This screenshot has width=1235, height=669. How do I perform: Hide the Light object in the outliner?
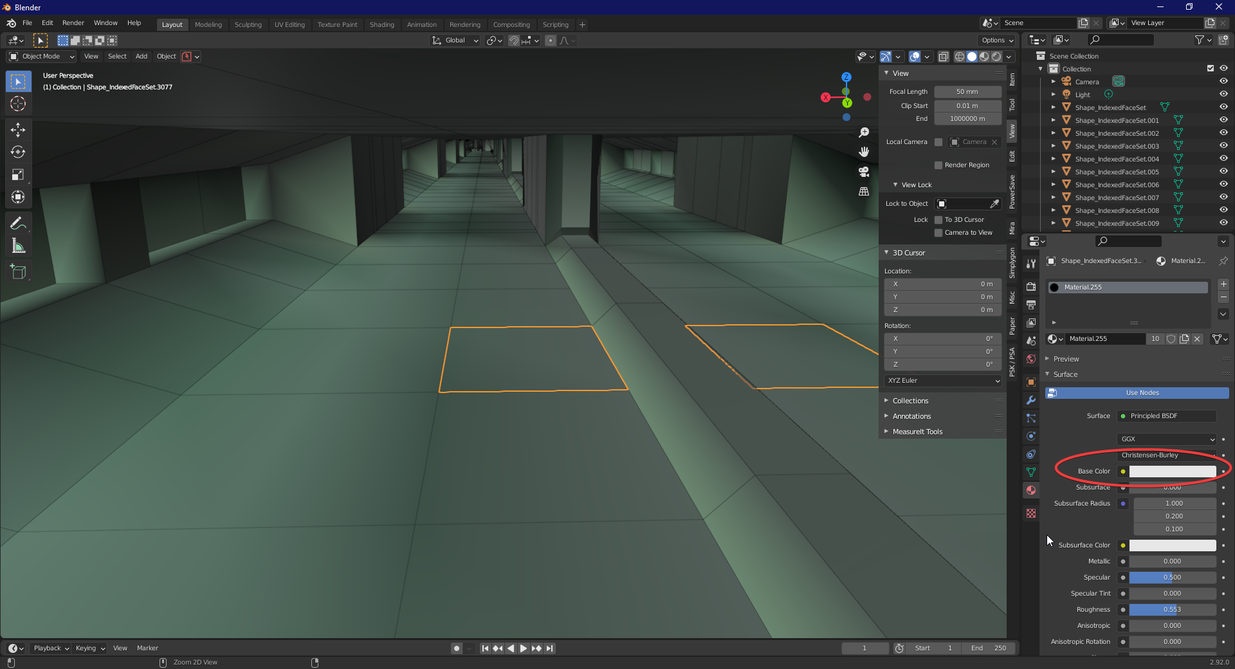1223,95
